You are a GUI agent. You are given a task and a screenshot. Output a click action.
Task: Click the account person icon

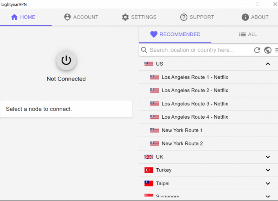[x=67, y=17]
